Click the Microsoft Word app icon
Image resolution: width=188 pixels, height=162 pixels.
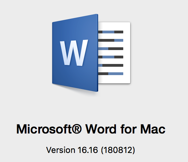point(91,53)
